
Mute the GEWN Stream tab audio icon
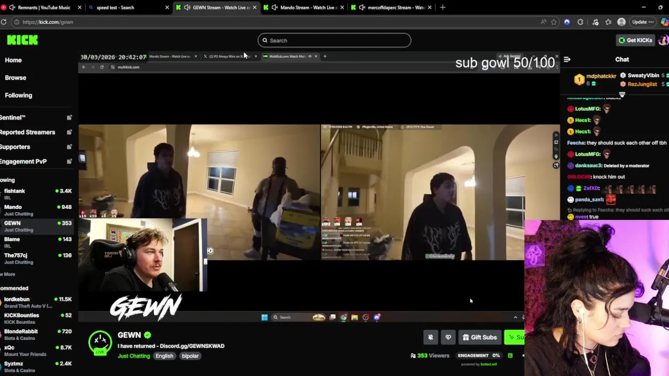[x=187, y=7]
